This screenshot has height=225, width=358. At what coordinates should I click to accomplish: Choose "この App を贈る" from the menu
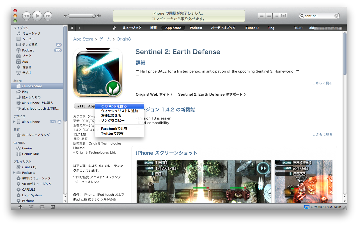pos(120,106)
